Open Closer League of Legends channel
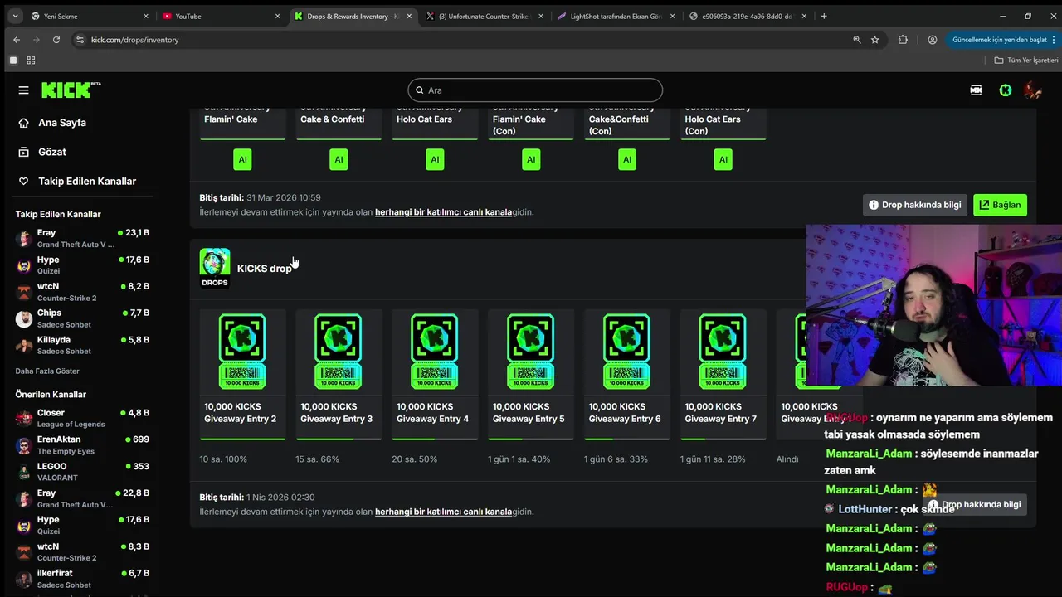This screenshot has width=1062, height=597. [x=83, y=419]
